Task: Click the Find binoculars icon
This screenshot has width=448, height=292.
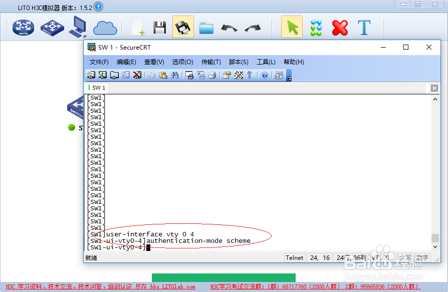Action: 174,75
